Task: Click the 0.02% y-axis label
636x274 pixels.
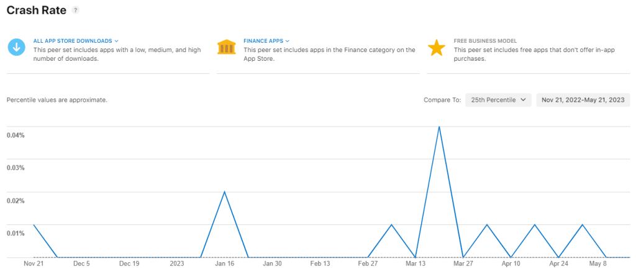Action: click(x=16, y=201)
